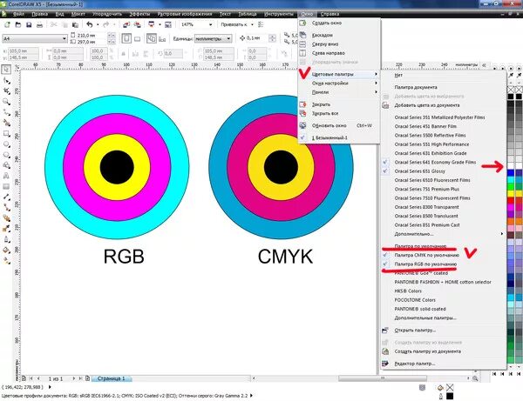
Task: Select the Fill bucket tool
Action: (x=6, y=250)
